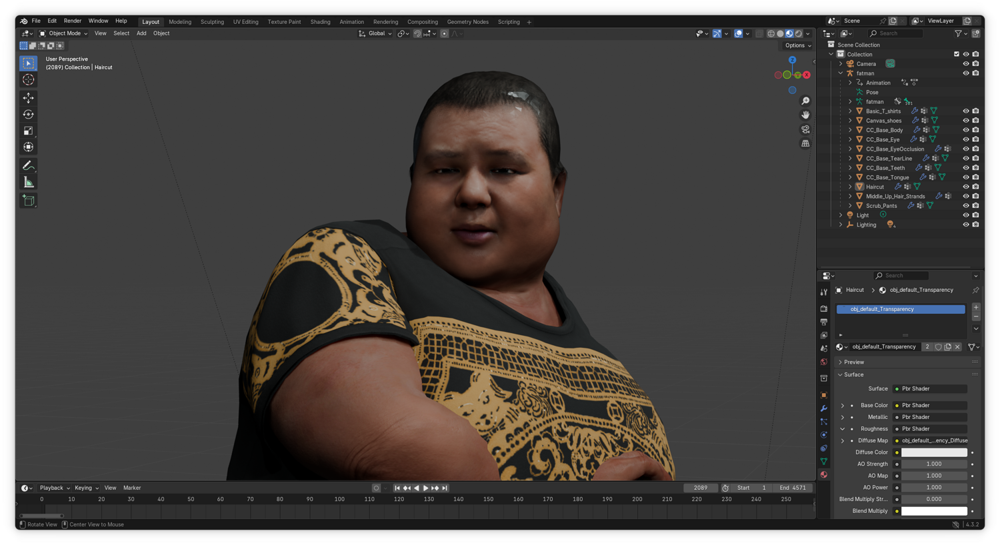Click the current frame field 2089
Image resolution: width=1000 pixels, height=545 pixels.
[x=700, y=488]
